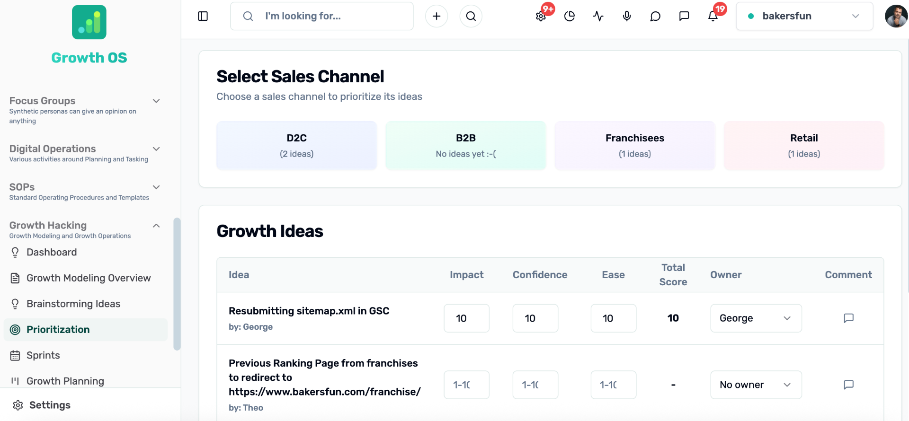The image size is (909, 421).
Task: Toggle the sidebar panel icon
Action: tap(203, 16)
